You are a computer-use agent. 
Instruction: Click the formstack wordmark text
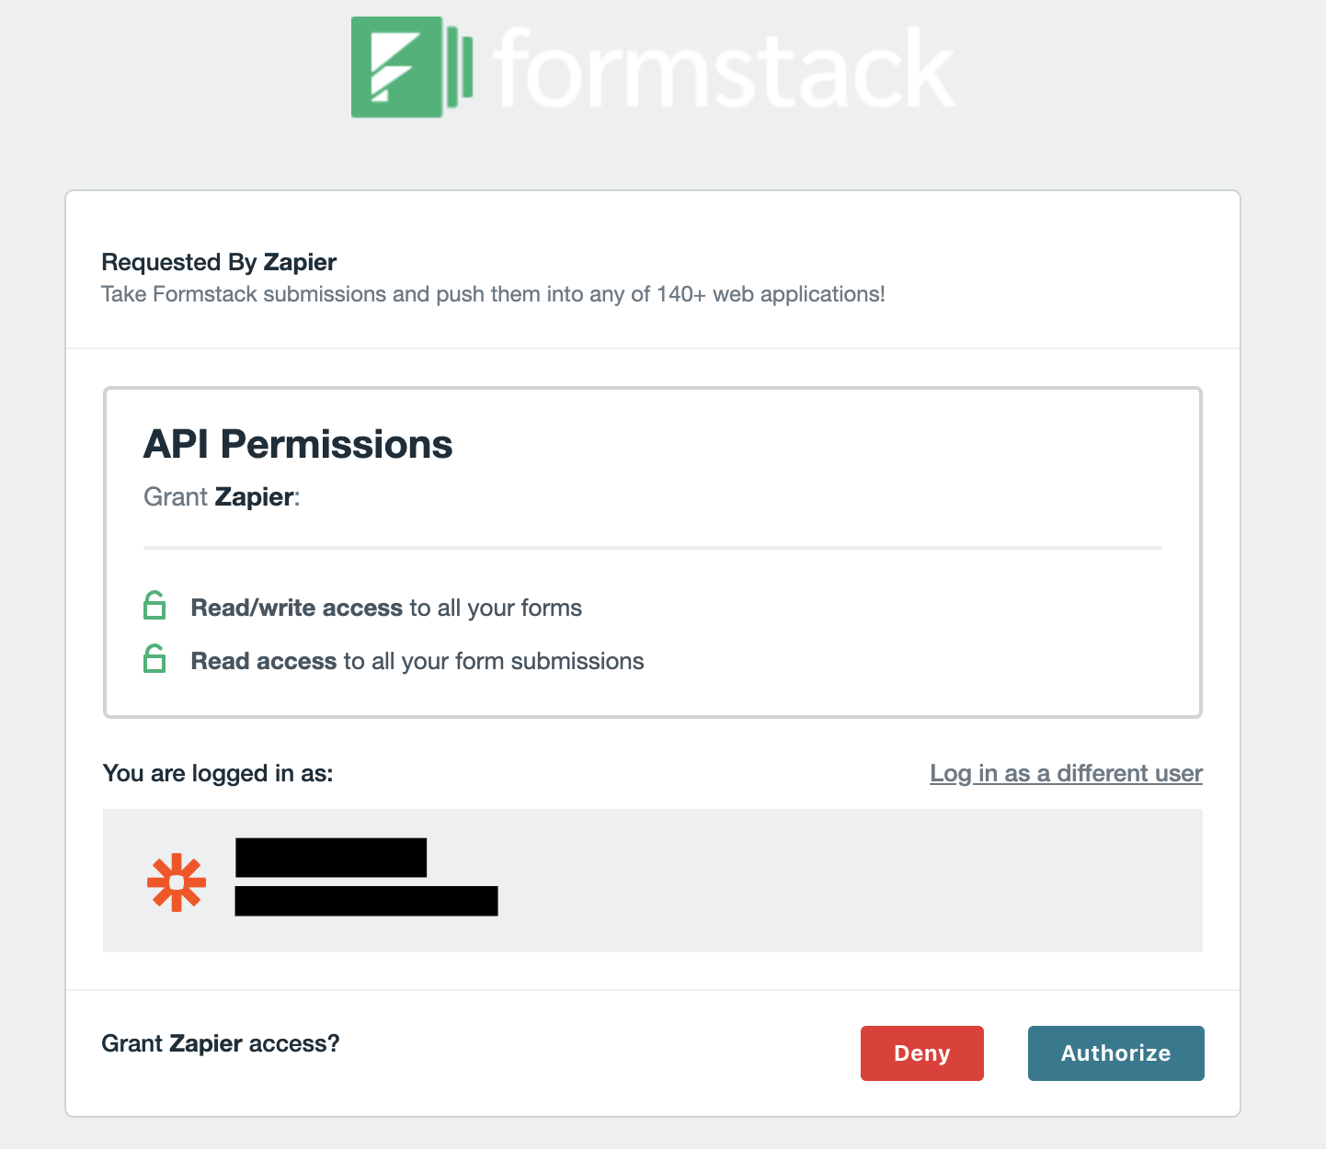724,69
